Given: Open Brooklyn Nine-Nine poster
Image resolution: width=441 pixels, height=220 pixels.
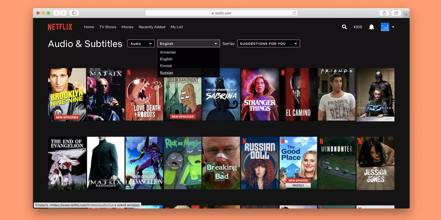Looking at the screenshot, I should coord(67,95).
